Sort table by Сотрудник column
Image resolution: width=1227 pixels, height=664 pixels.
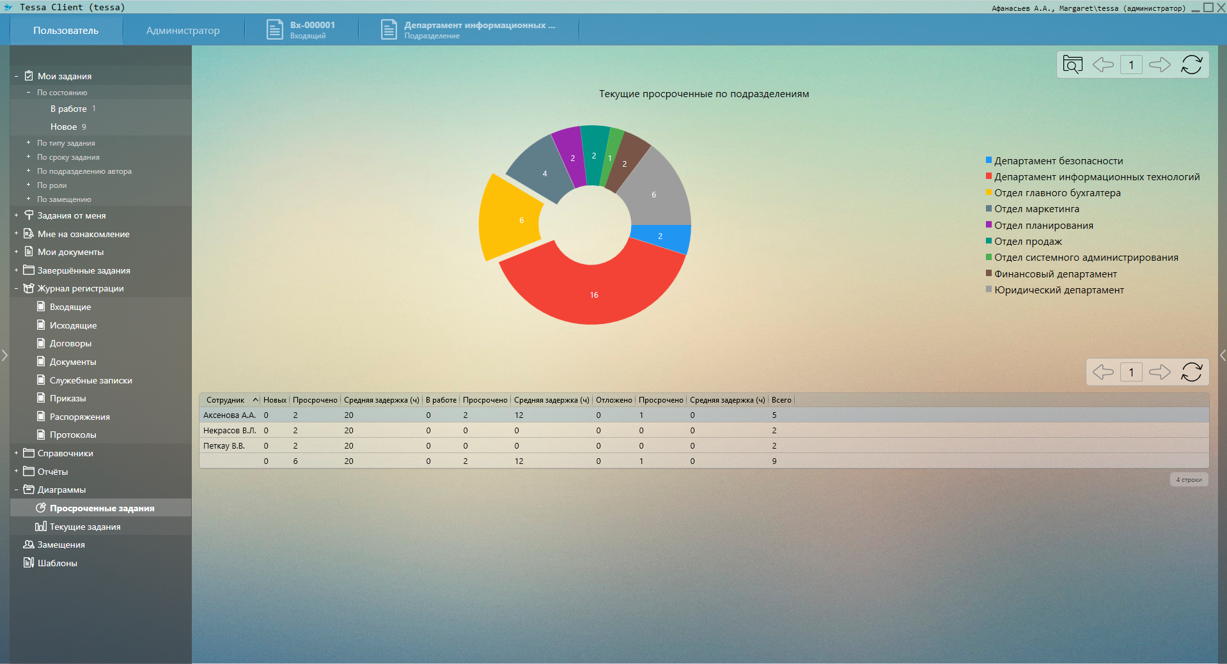pyautogui.click(x=226, y=400)
